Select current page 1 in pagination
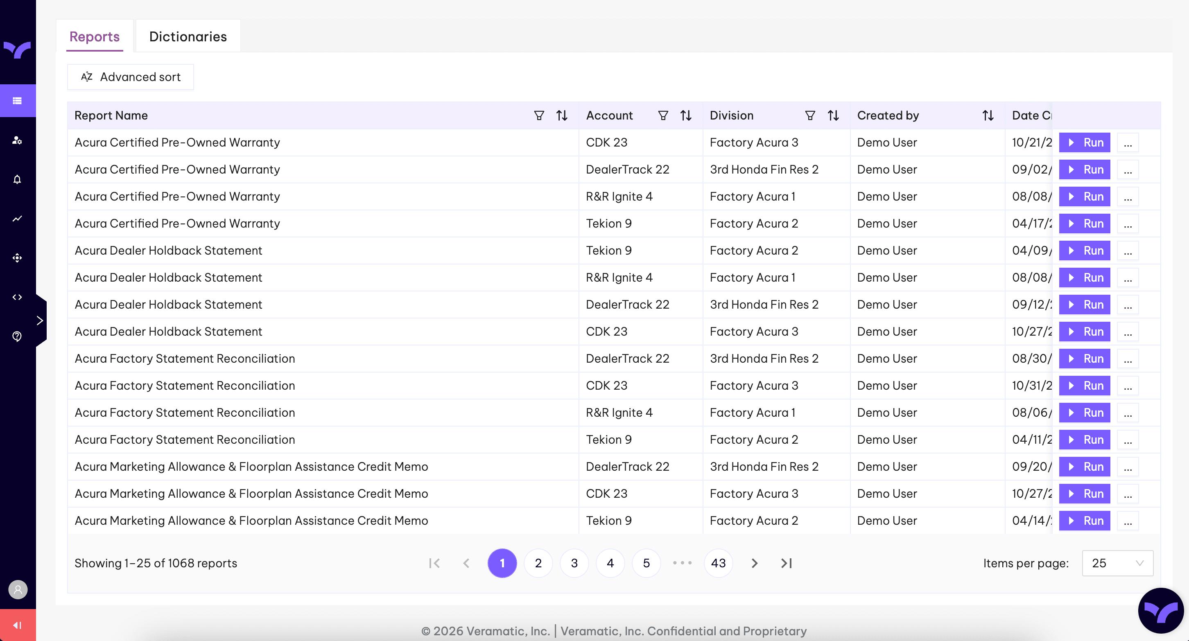 502,563
